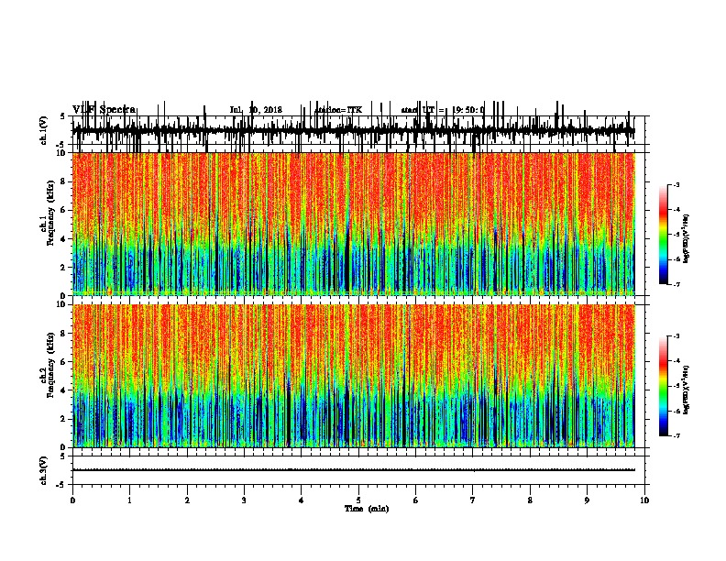The width and height of the screenshot is (726, 561).
Task: Click time axis tick label "9"
Action: pyautogui.click(x=587, y=500)
